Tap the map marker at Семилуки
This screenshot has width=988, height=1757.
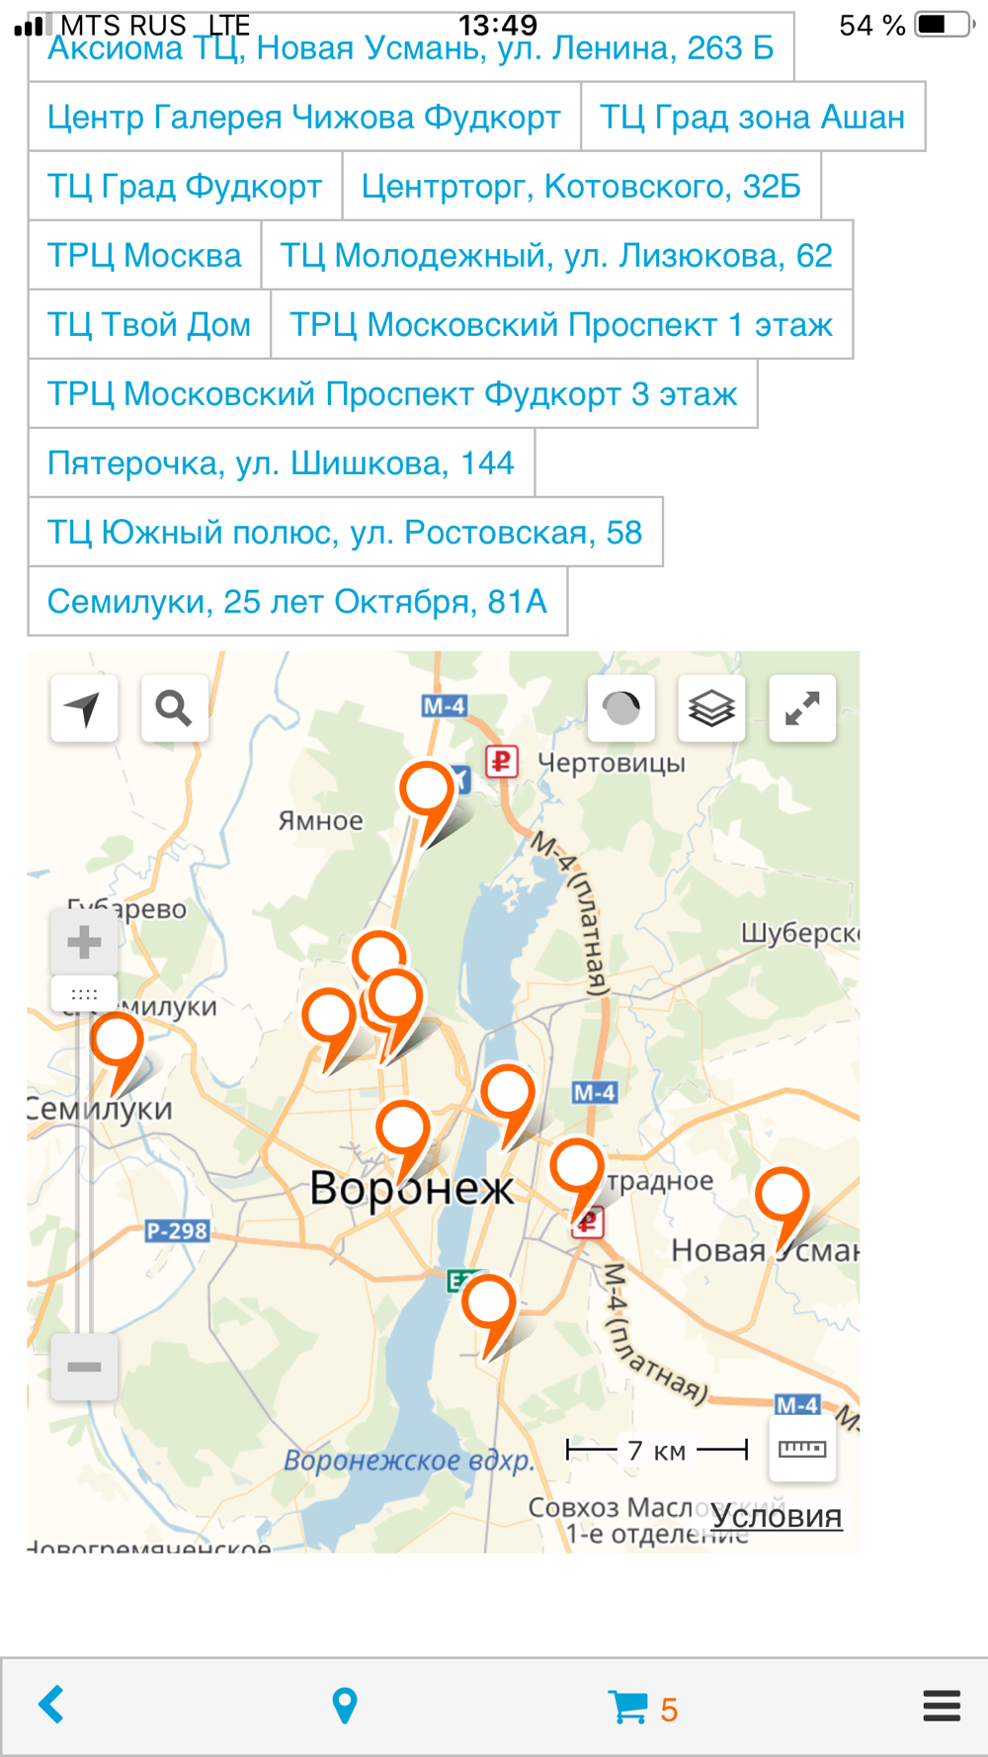pyautogui.click(x=118, y=1042)
